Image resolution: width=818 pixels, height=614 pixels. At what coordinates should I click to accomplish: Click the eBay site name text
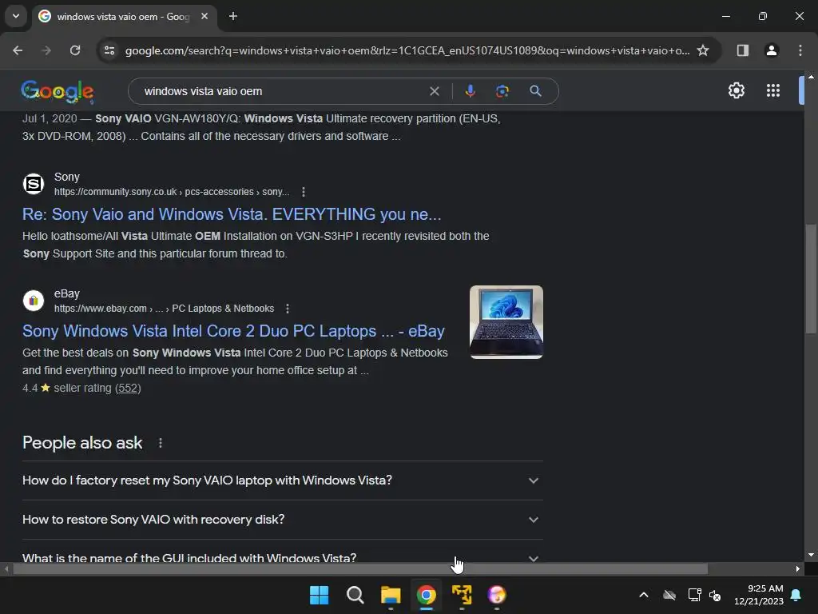pyautogui.click(x=67, y=294)
